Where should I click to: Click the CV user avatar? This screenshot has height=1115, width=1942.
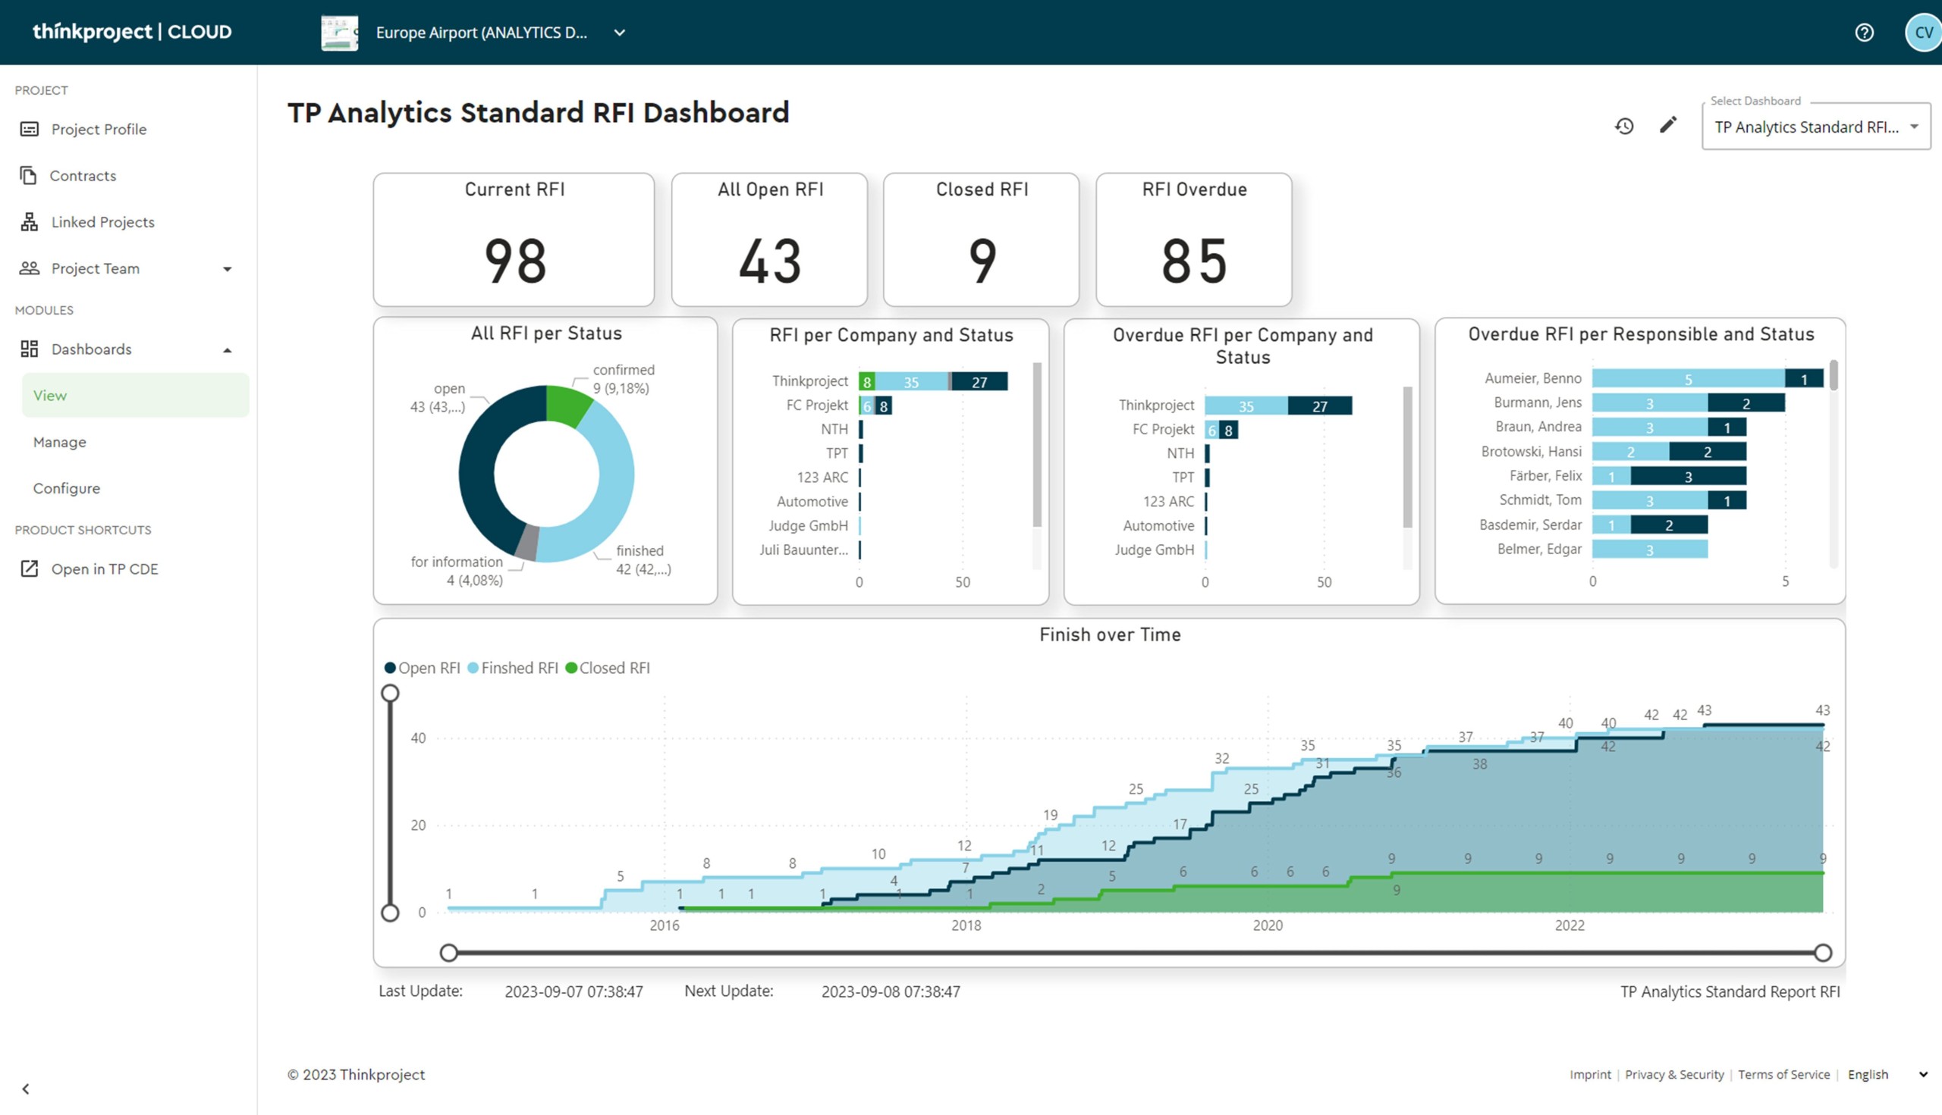[x=1922, y=32]
